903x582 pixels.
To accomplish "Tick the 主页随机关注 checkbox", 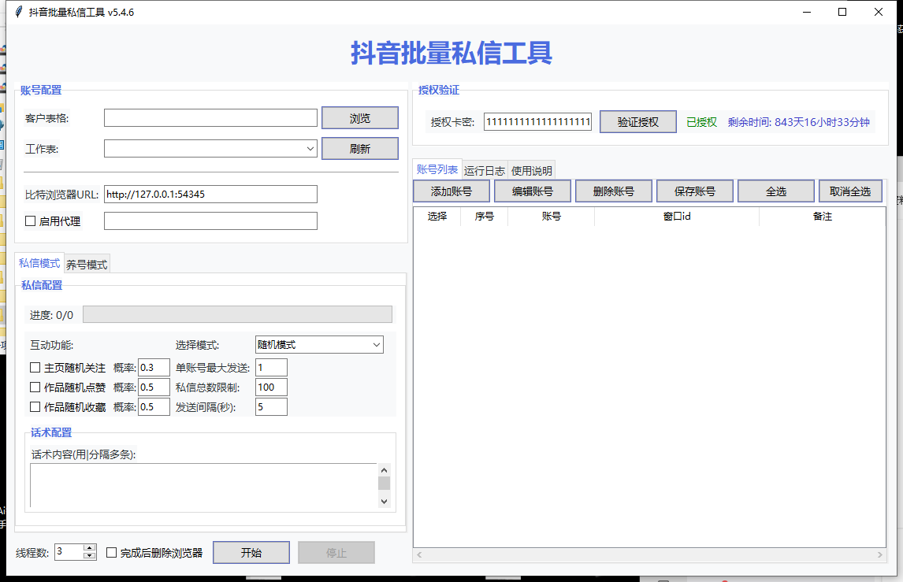I will (35, 367).
